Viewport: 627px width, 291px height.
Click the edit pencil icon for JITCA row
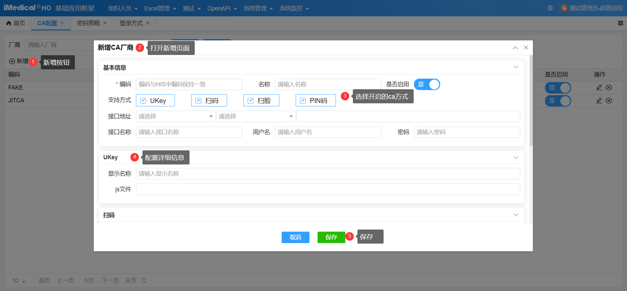599,100
